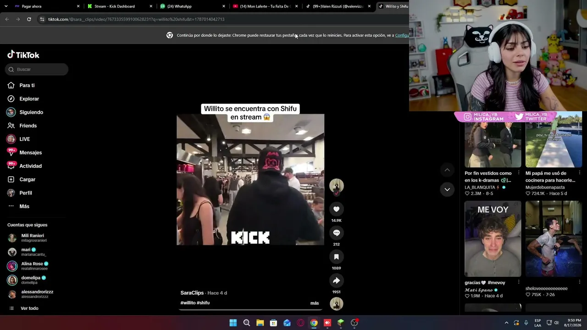Share the video using the arrow icon

click(x=336, y=280)
